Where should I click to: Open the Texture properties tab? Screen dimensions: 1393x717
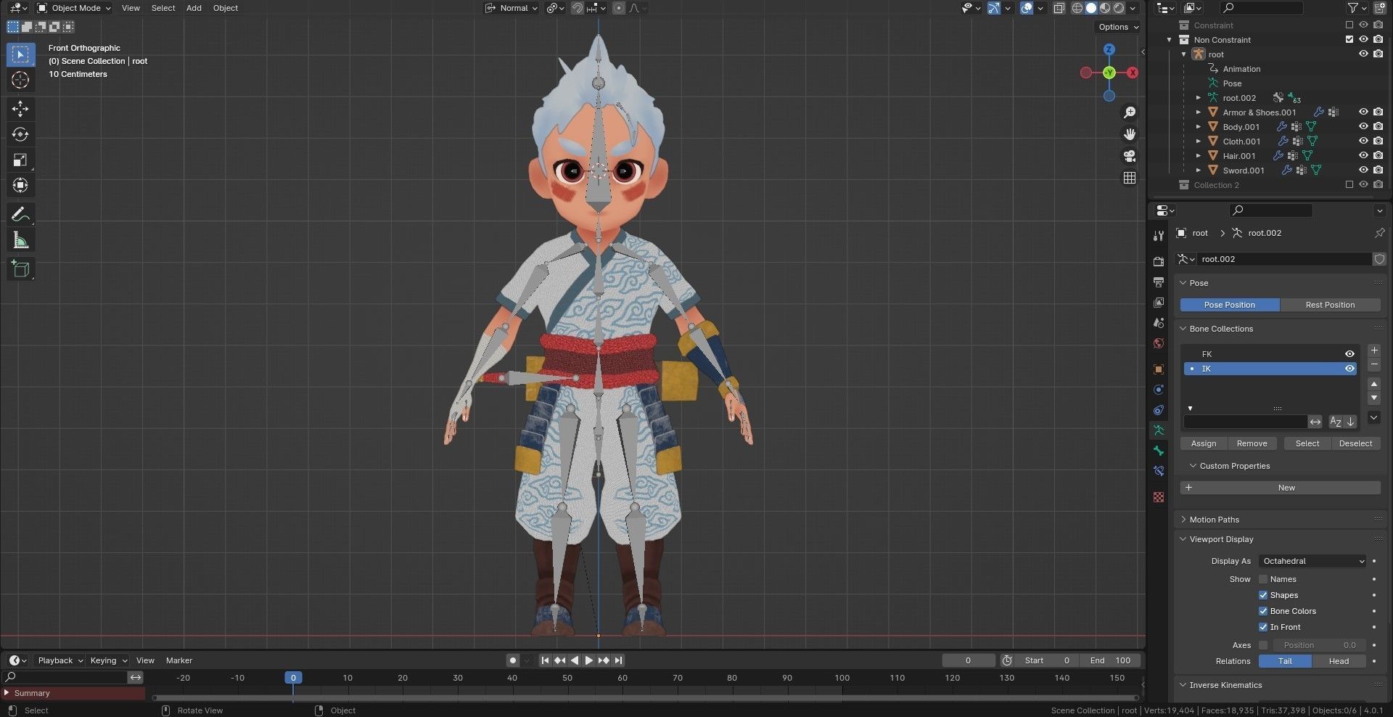[x=1159, y=497]
